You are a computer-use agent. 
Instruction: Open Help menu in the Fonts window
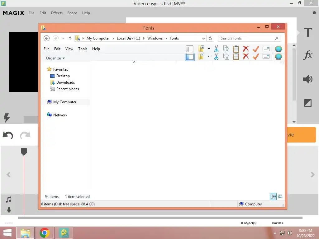coord(96,49)
